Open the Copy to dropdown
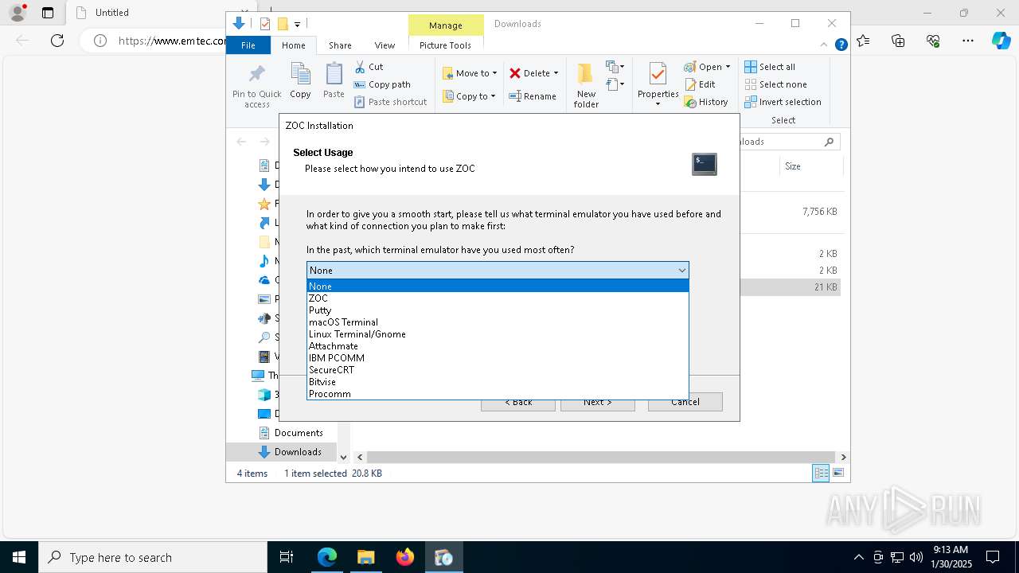This screenshot has width=1019, height=573. (x=469, y=96)
